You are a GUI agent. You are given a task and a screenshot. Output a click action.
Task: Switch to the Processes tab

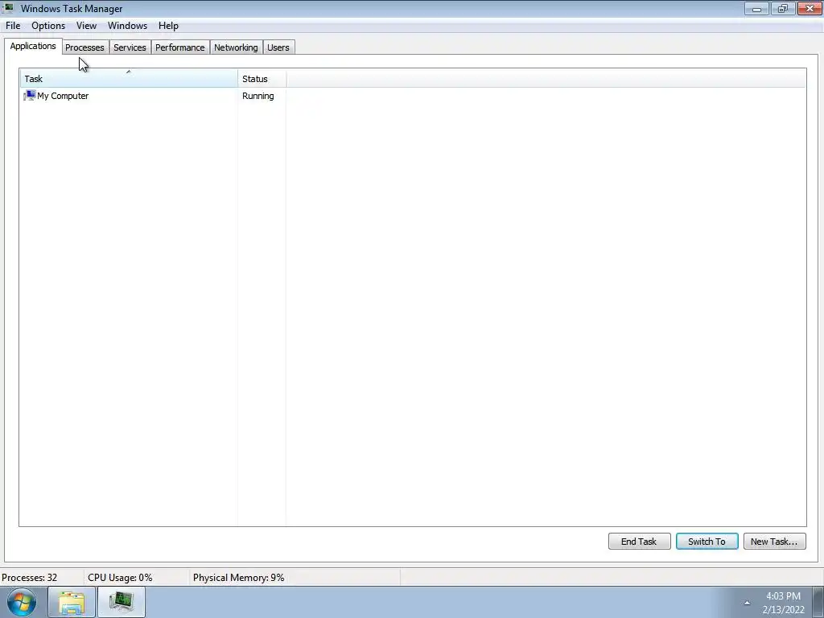coord(84,47)
